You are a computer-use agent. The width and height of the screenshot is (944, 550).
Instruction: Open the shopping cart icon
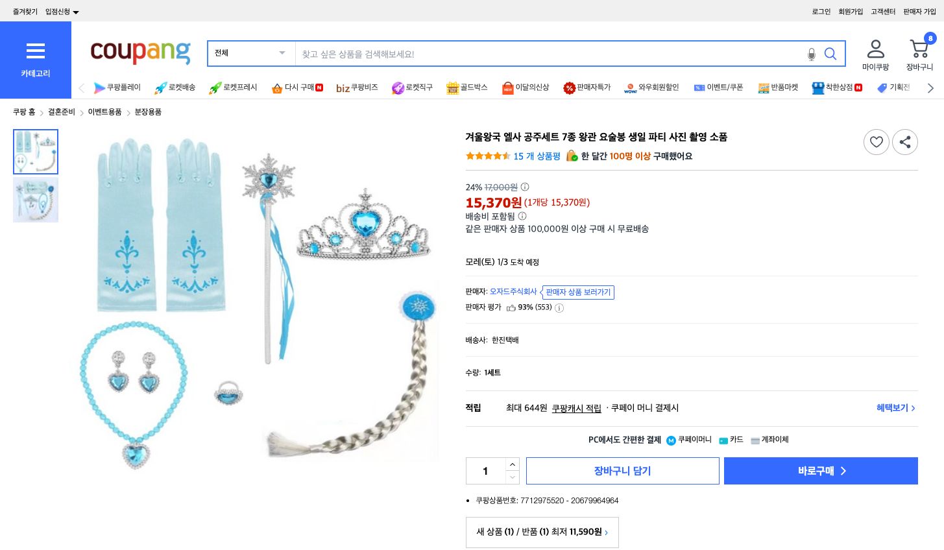[919, 48]
